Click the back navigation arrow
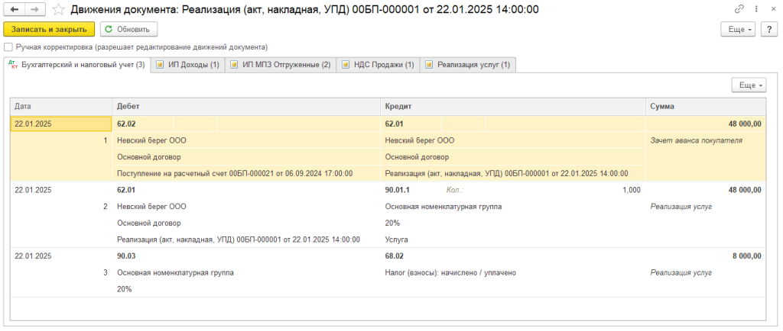The height and width of the screenshot is (331, 783). coord(14,9)
